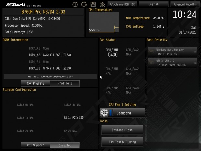Change CPU Fan 1 Setting from Standard

click(x=122, y=113)
